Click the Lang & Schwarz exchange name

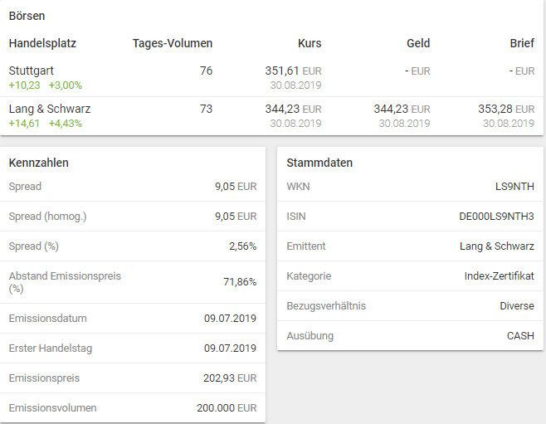(x=50, y=109)
